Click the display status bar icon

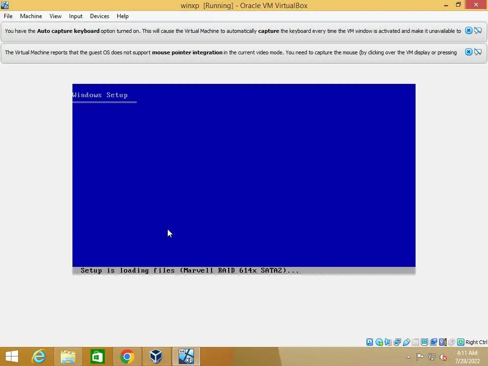click(425, 342)
